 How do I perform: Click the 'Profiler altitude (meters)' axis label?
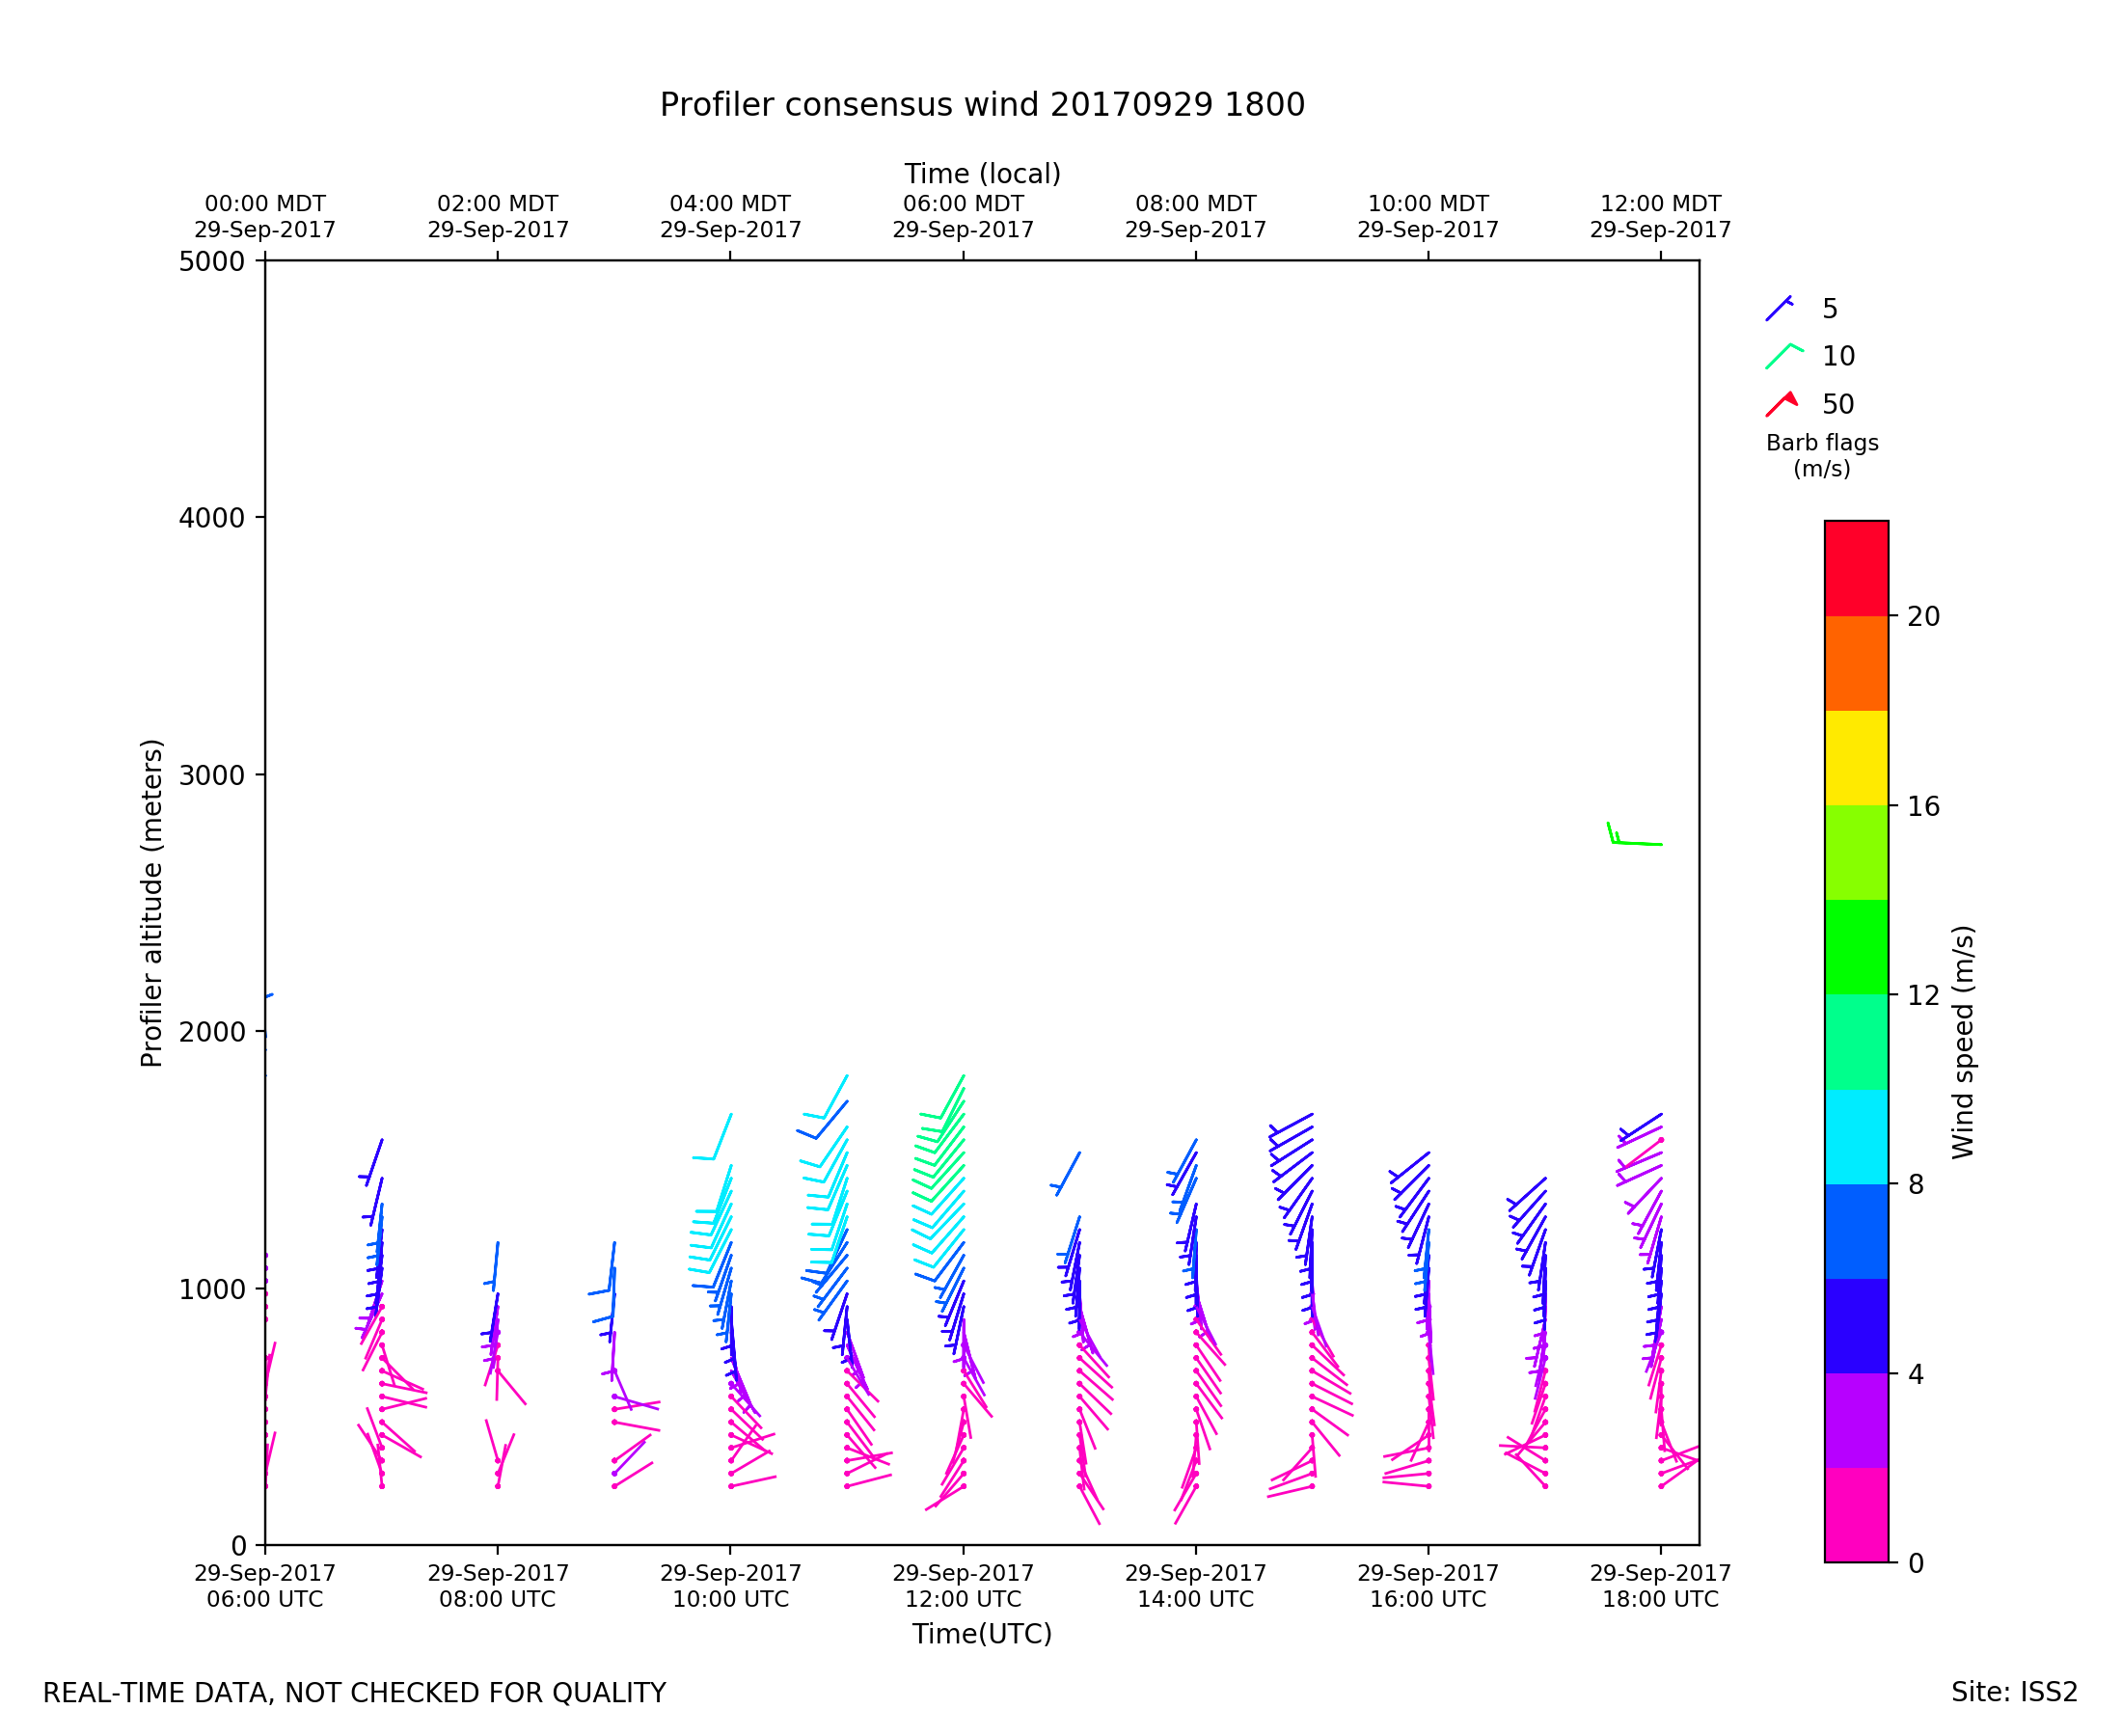point(151,902)
